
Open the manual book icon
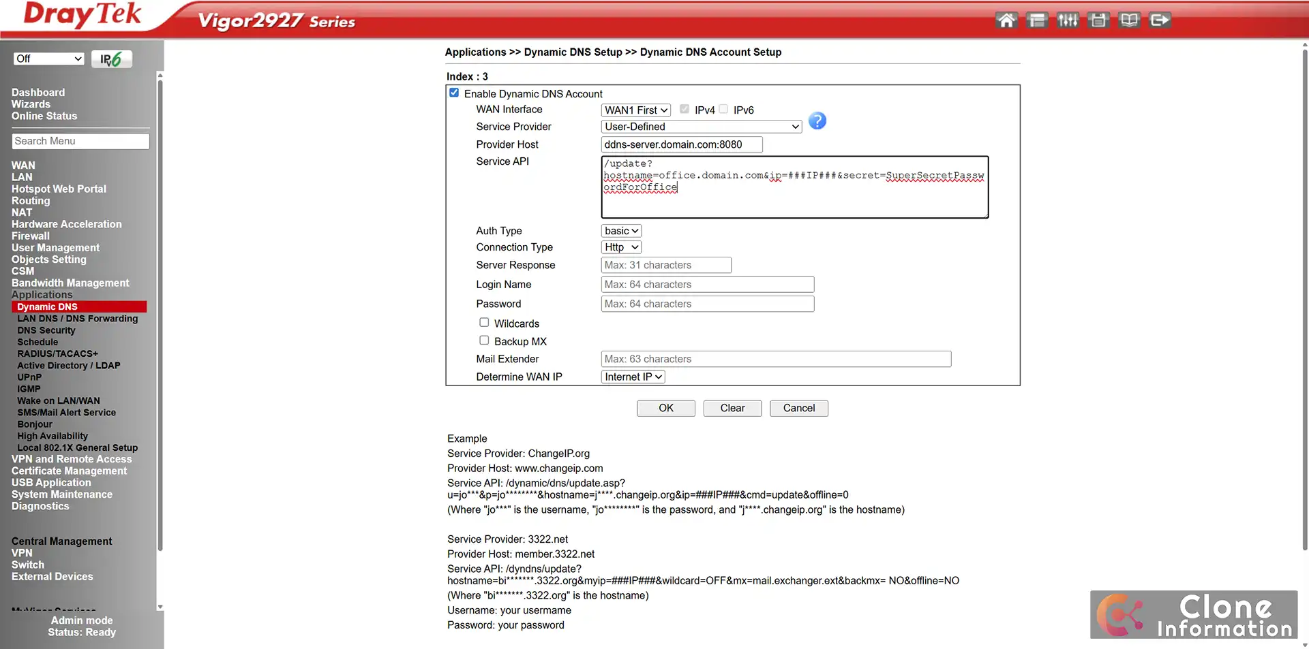[x=1129, y=20]
